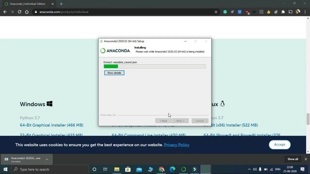Click Show all downloads

(x=293, y=159)
